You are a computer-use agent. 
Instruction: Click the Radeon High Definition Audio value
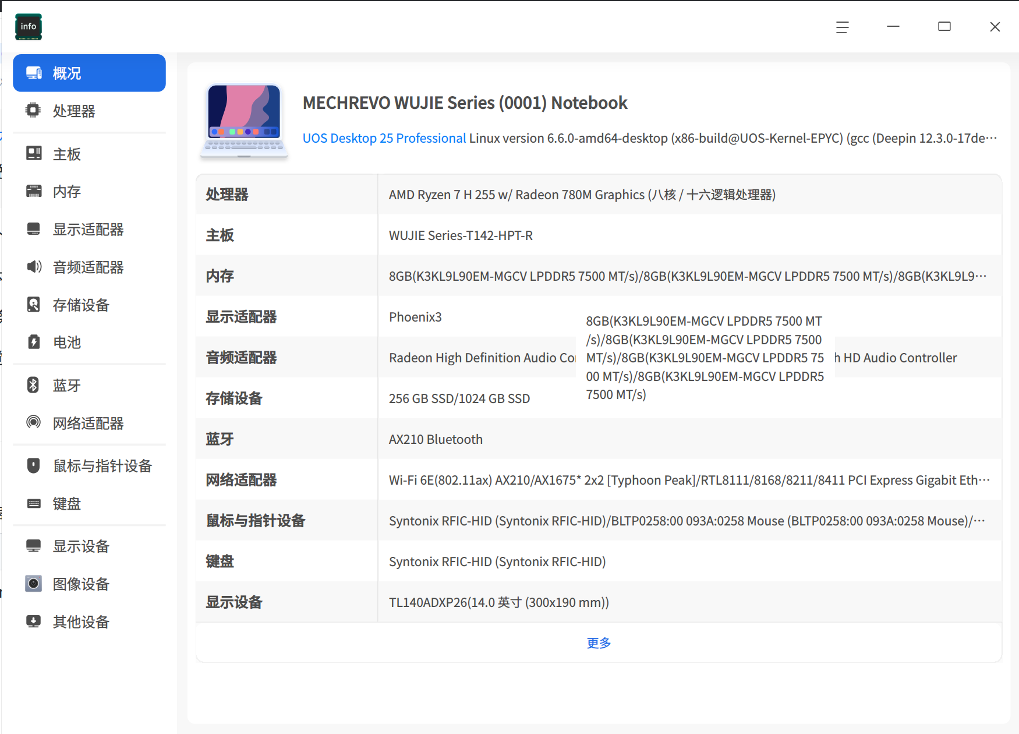[x=482, y=358]
